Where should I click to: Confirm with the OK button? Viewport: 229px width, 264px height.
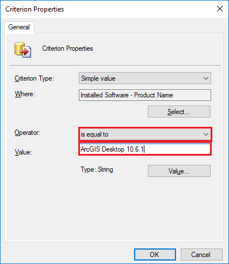pyautogui.click(x=155, y=255)
